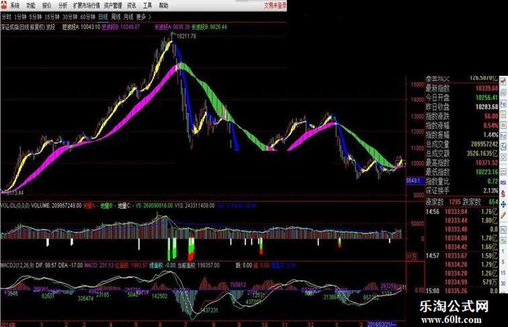508x327 pixels.
Task: Click the 最低指数 value 10223.16
Action: (x=486, y=172)
